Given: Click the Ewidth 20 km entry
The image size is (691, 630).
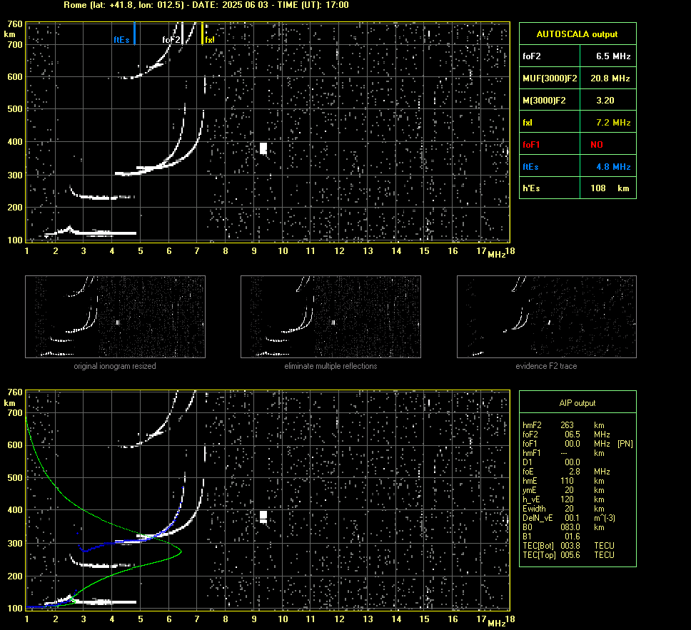Looking at the screenshot, I should (563, 509).
